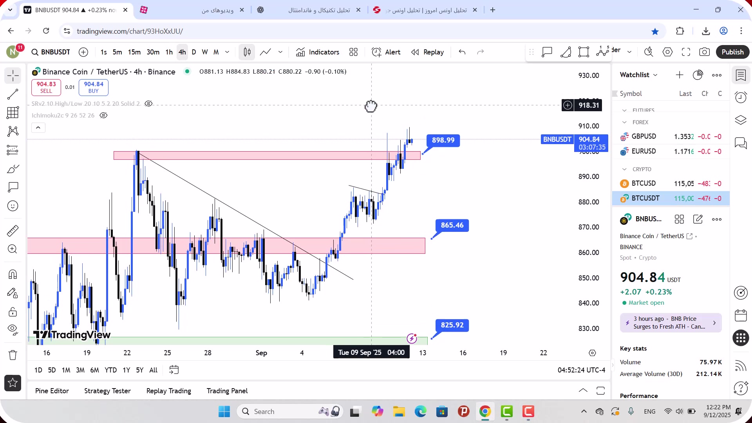Collapse the CRYPTO watchlist section
752x423 pixels.
[x=624, y=169]
